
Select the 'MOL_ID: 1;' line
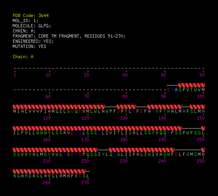(x=25, y=21)
